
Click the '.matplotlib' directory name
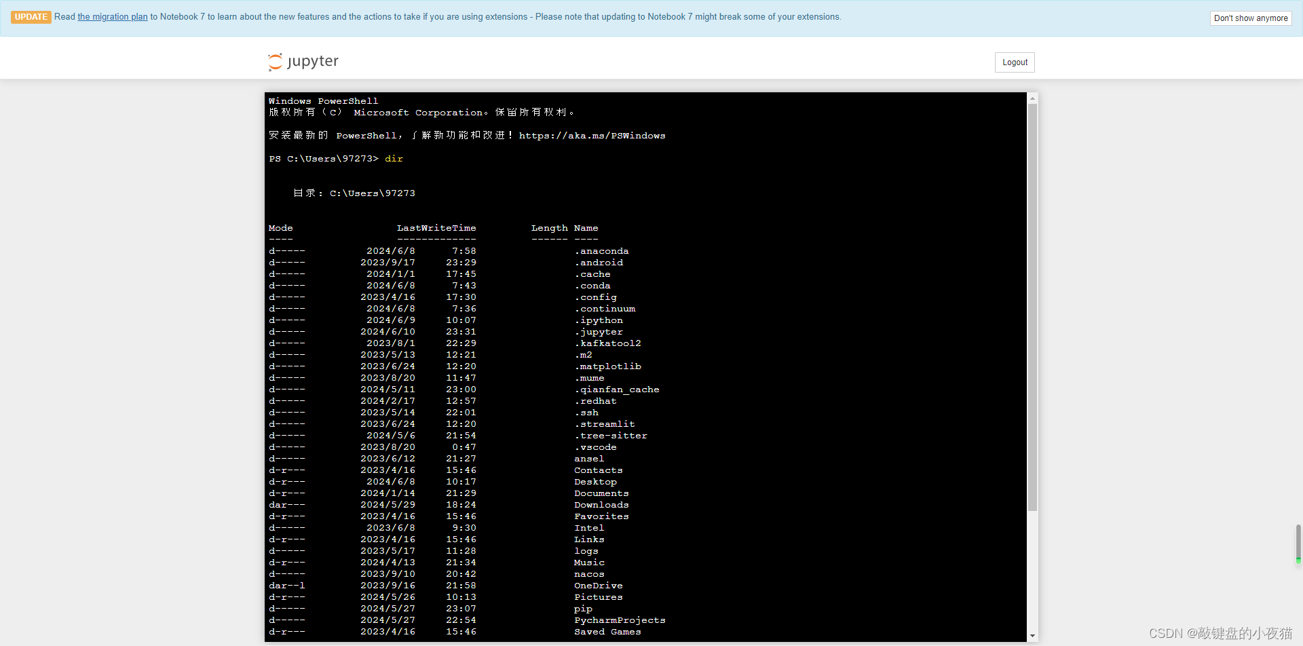point(607,366)
